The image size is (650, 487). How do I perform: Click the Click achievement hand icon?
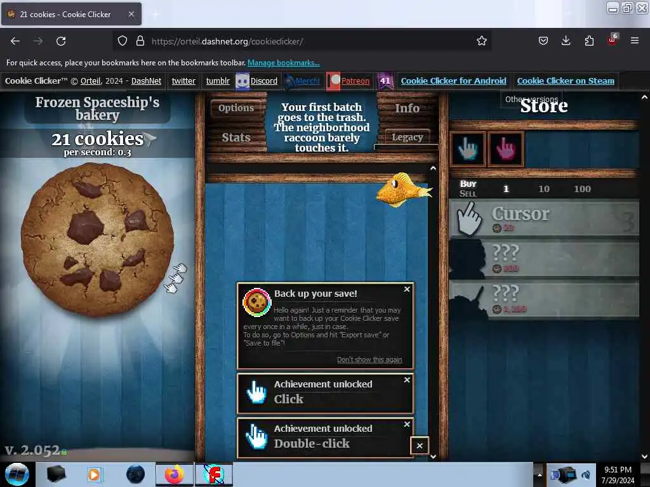point(256,392)
